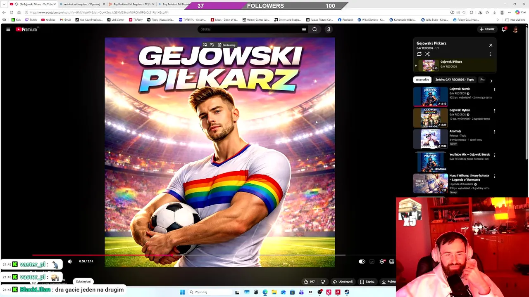Open the on-screen keyboard icon in search box
Image resolution: width=529 pixels, height=297 pixels.
pos(304,29)
